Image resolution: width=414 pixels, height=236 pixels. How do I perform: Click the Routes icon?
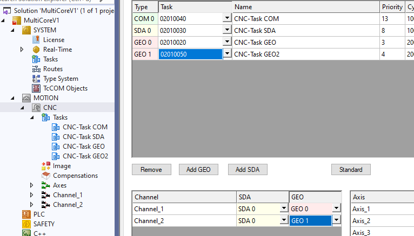[36, 69]
